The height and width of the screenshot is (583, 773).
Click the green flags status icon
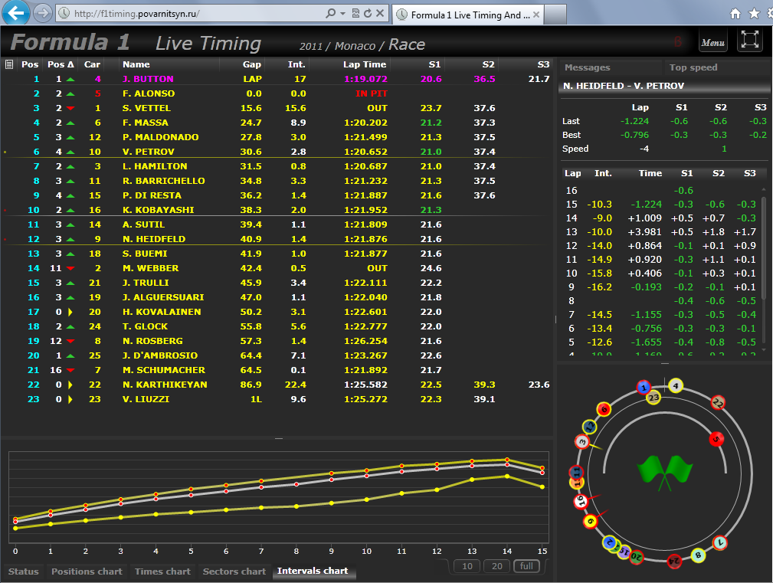click(x=664, y=472)
